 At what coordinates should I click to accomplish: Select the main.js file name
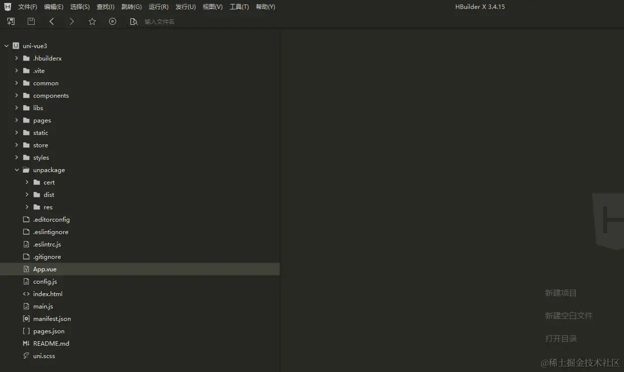[x=43, y=307]
